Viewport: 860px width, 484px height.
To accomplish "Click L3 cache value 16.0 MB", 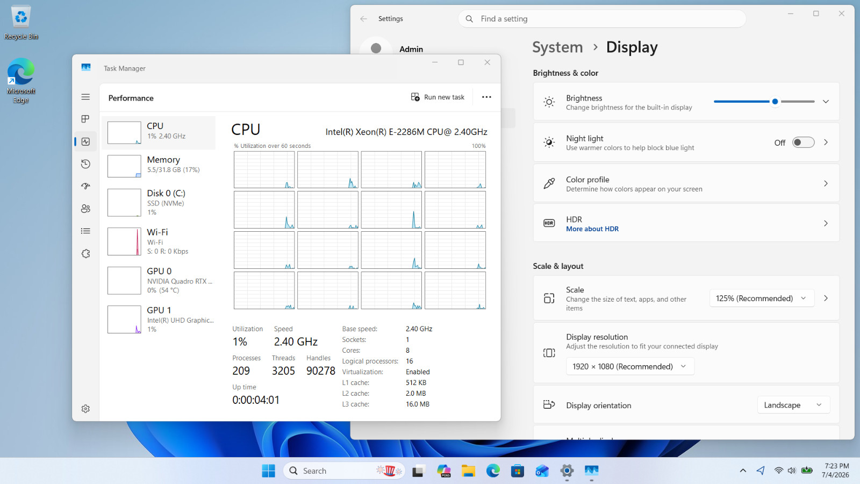I will (x=418, y=404).
